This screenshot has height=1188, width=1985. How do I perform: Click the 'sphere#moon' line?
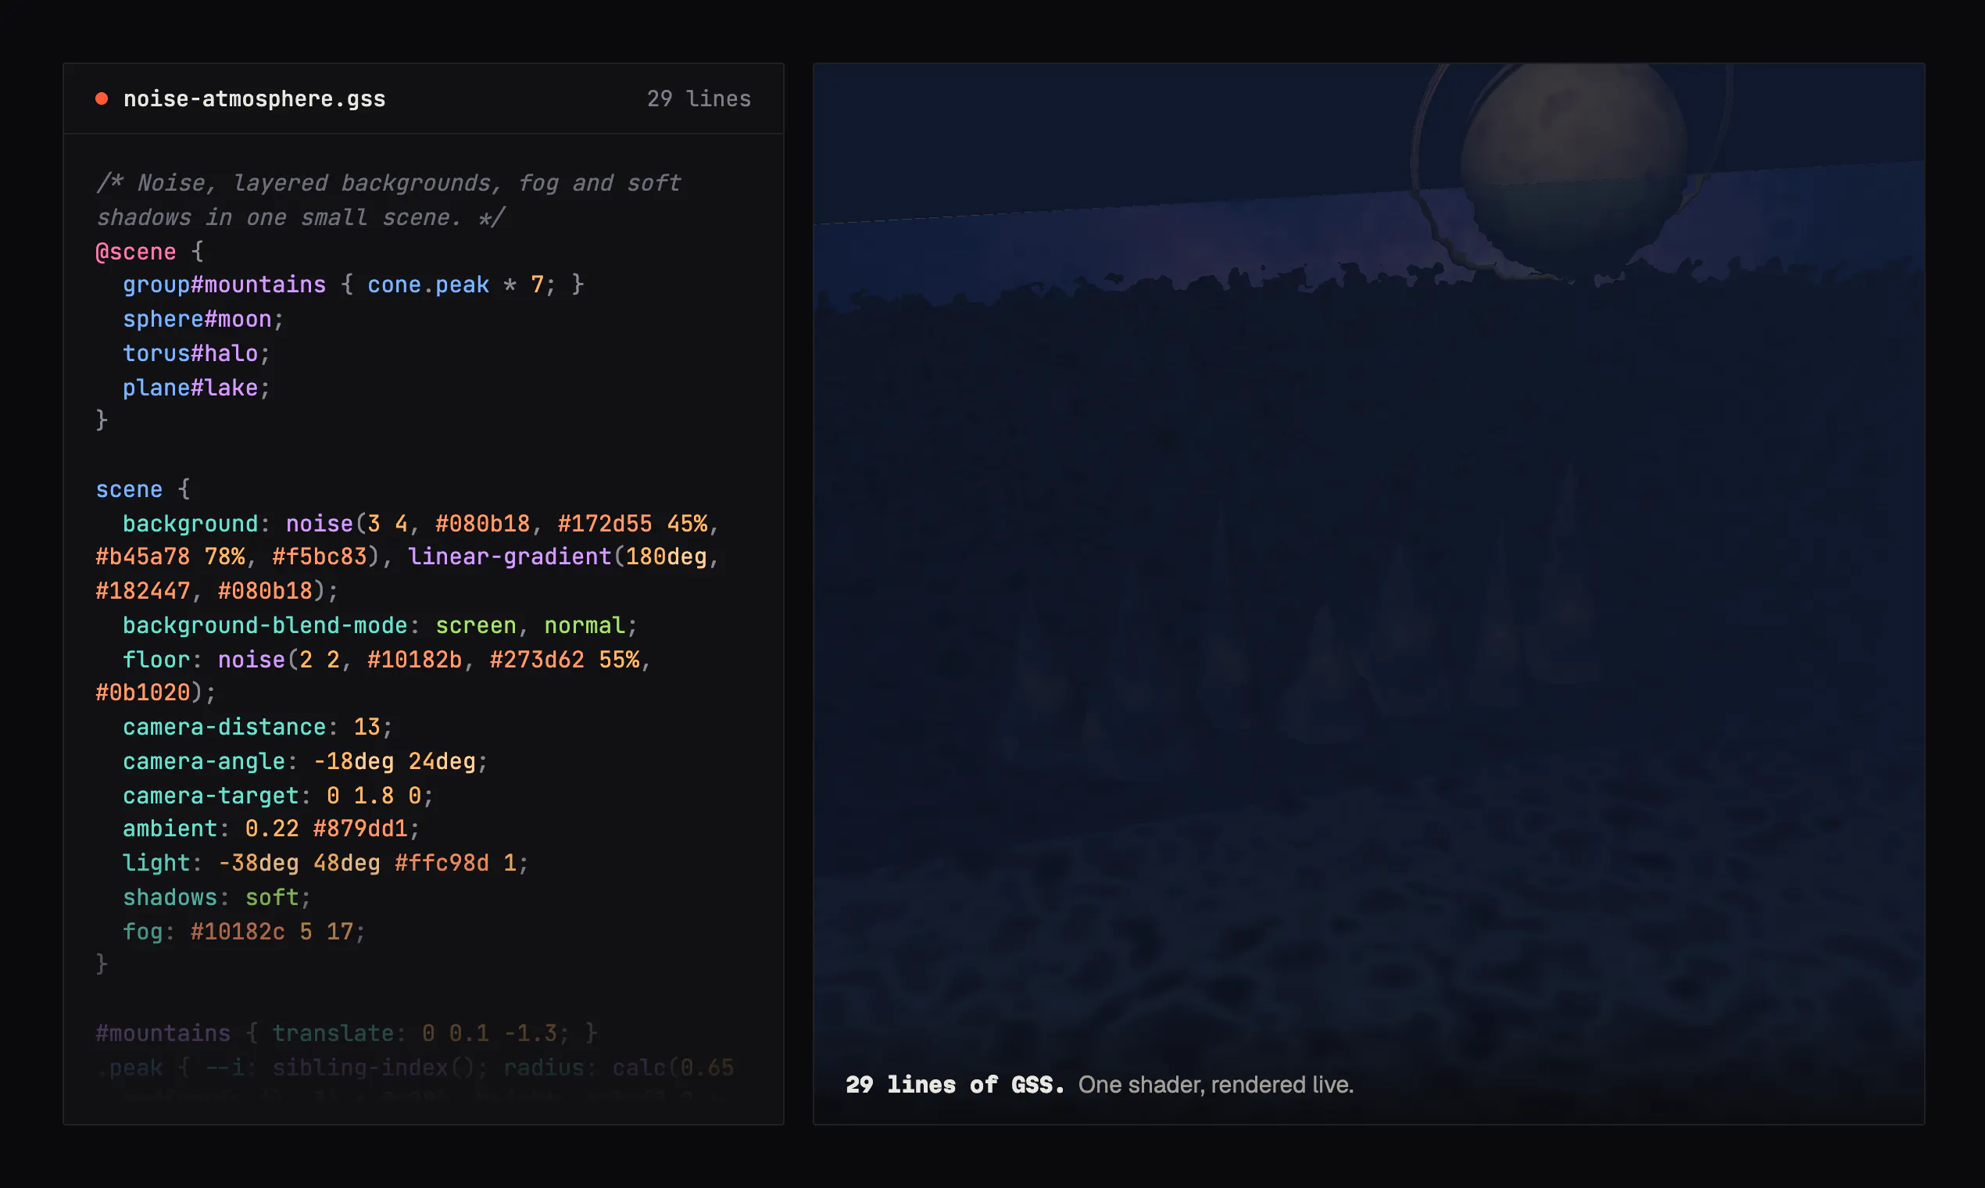click(x=203, y=319)
